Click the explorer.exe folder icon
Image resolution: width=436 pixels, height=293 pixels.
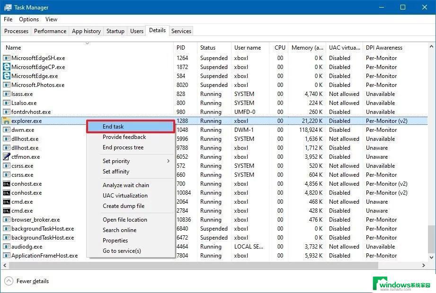coord(7,121)
